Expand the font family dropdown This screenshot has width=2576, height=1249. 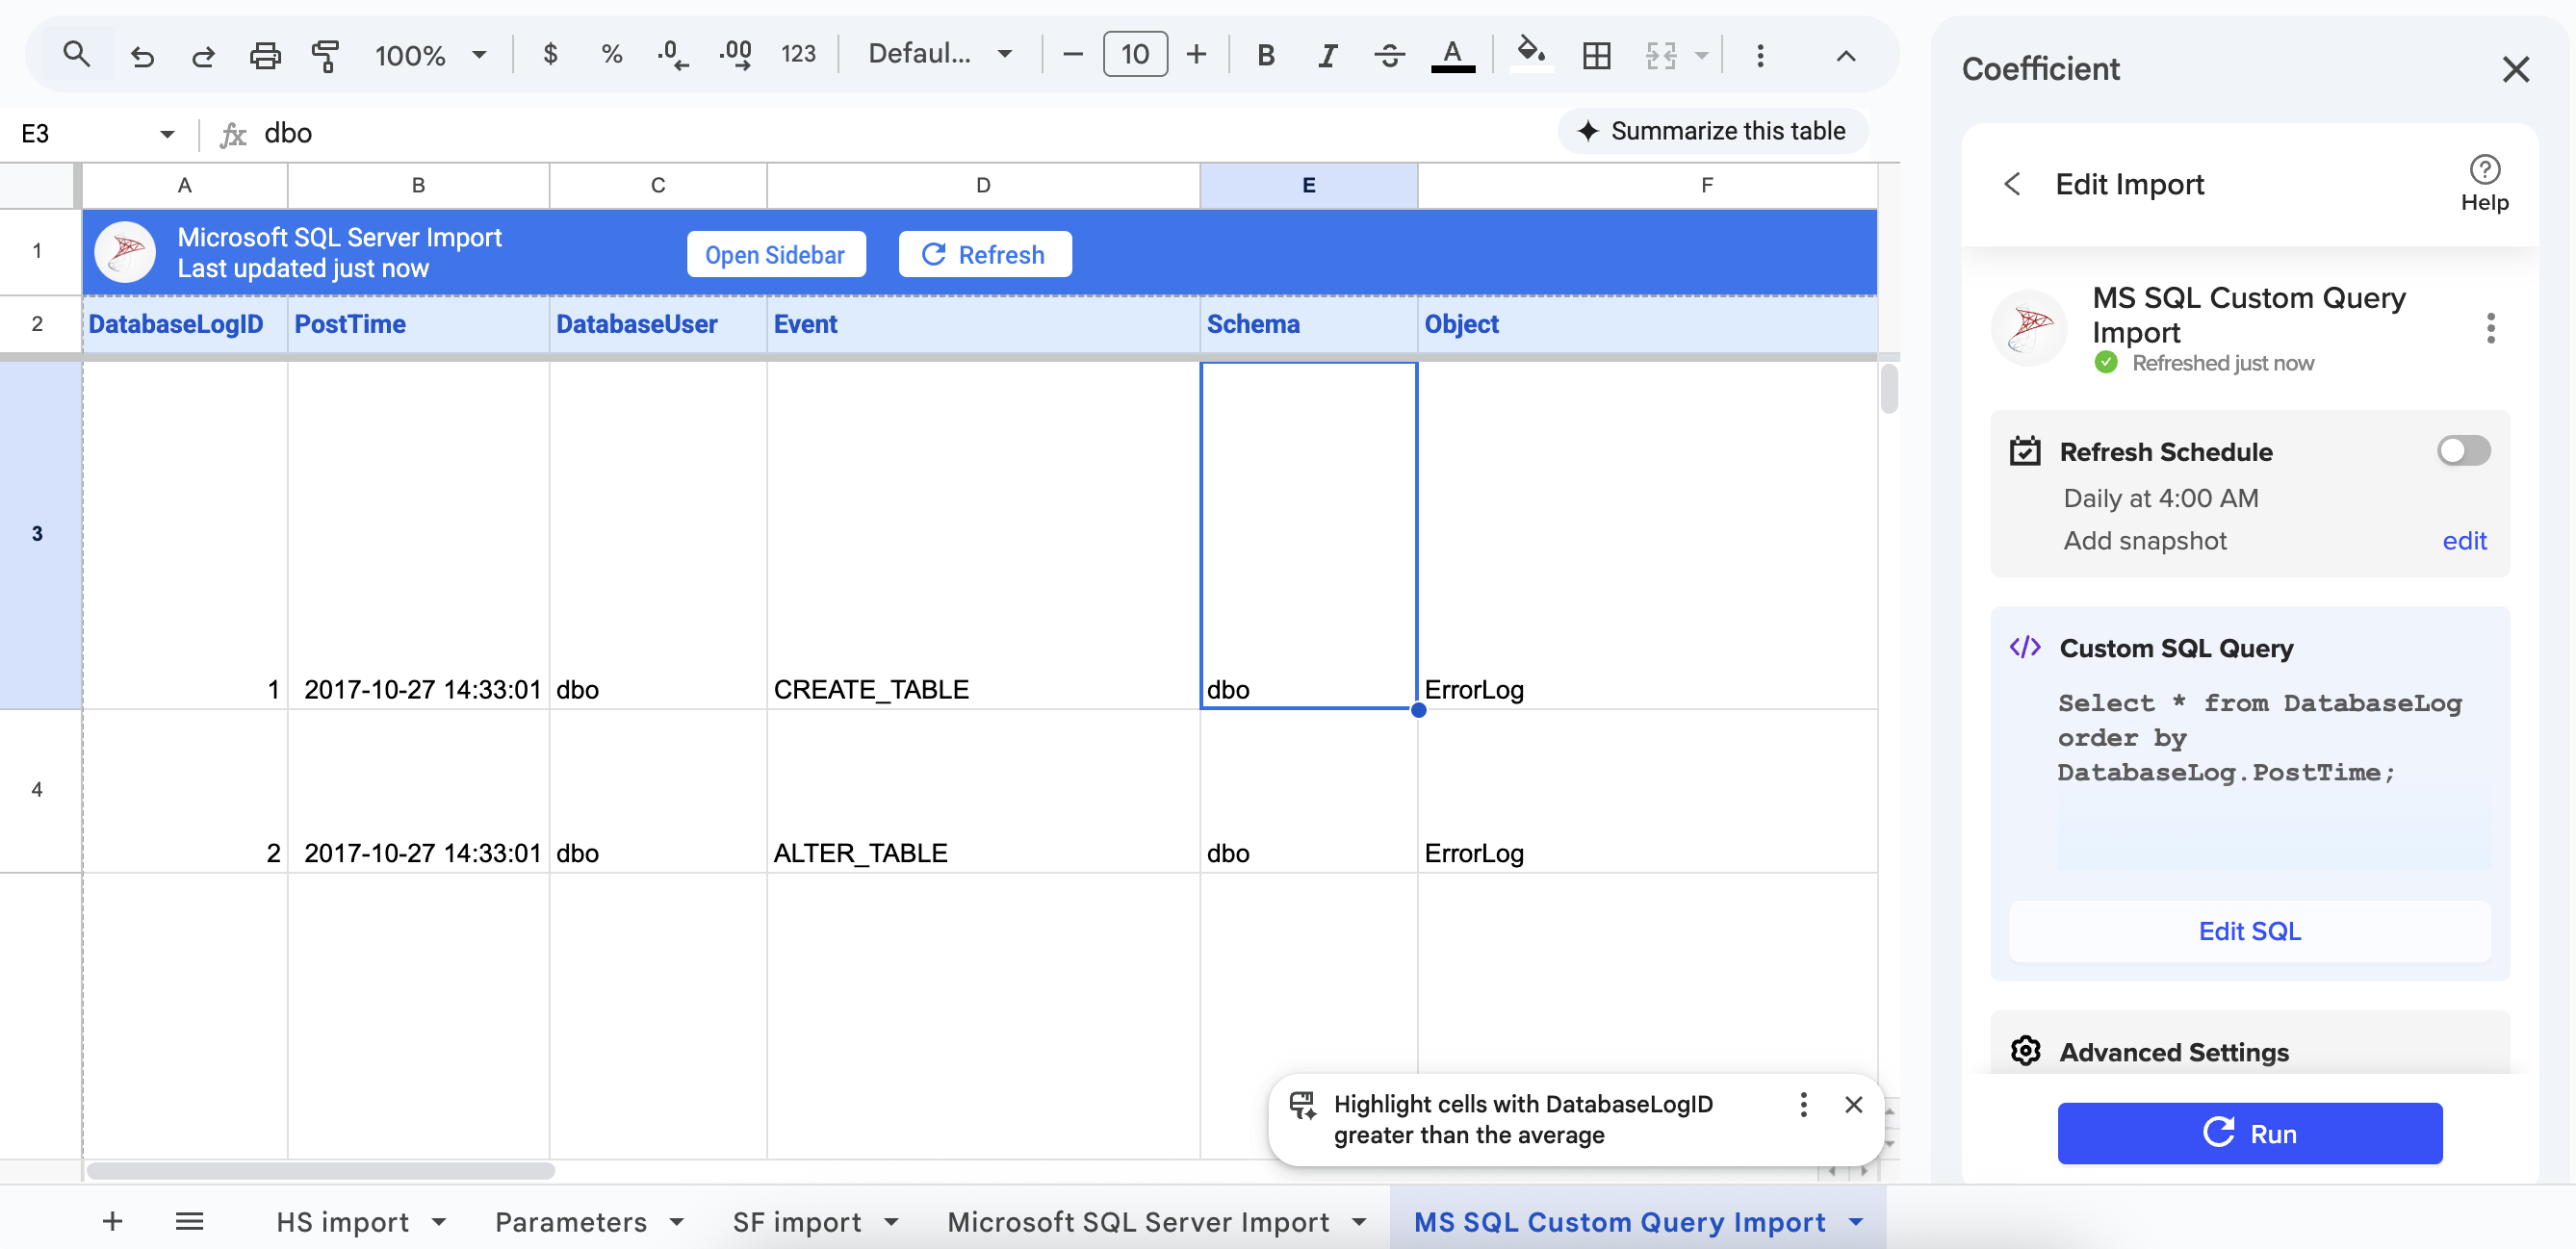(939, 55)
